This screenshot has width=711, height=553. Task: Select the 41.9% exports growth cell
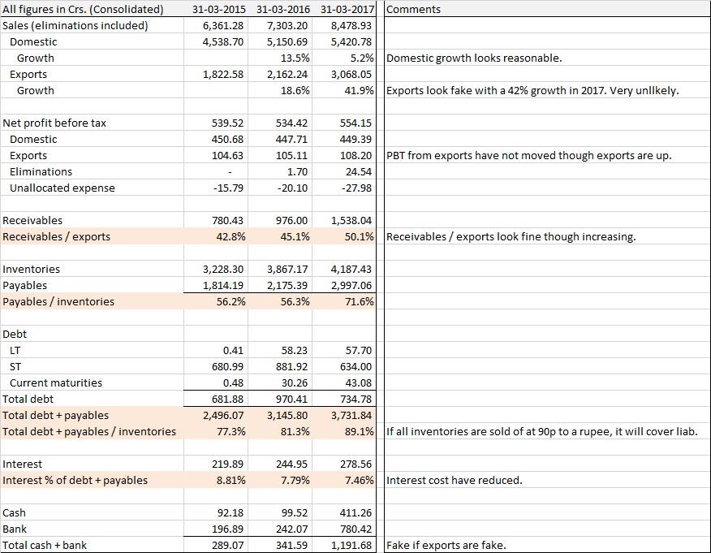point(357,90)
